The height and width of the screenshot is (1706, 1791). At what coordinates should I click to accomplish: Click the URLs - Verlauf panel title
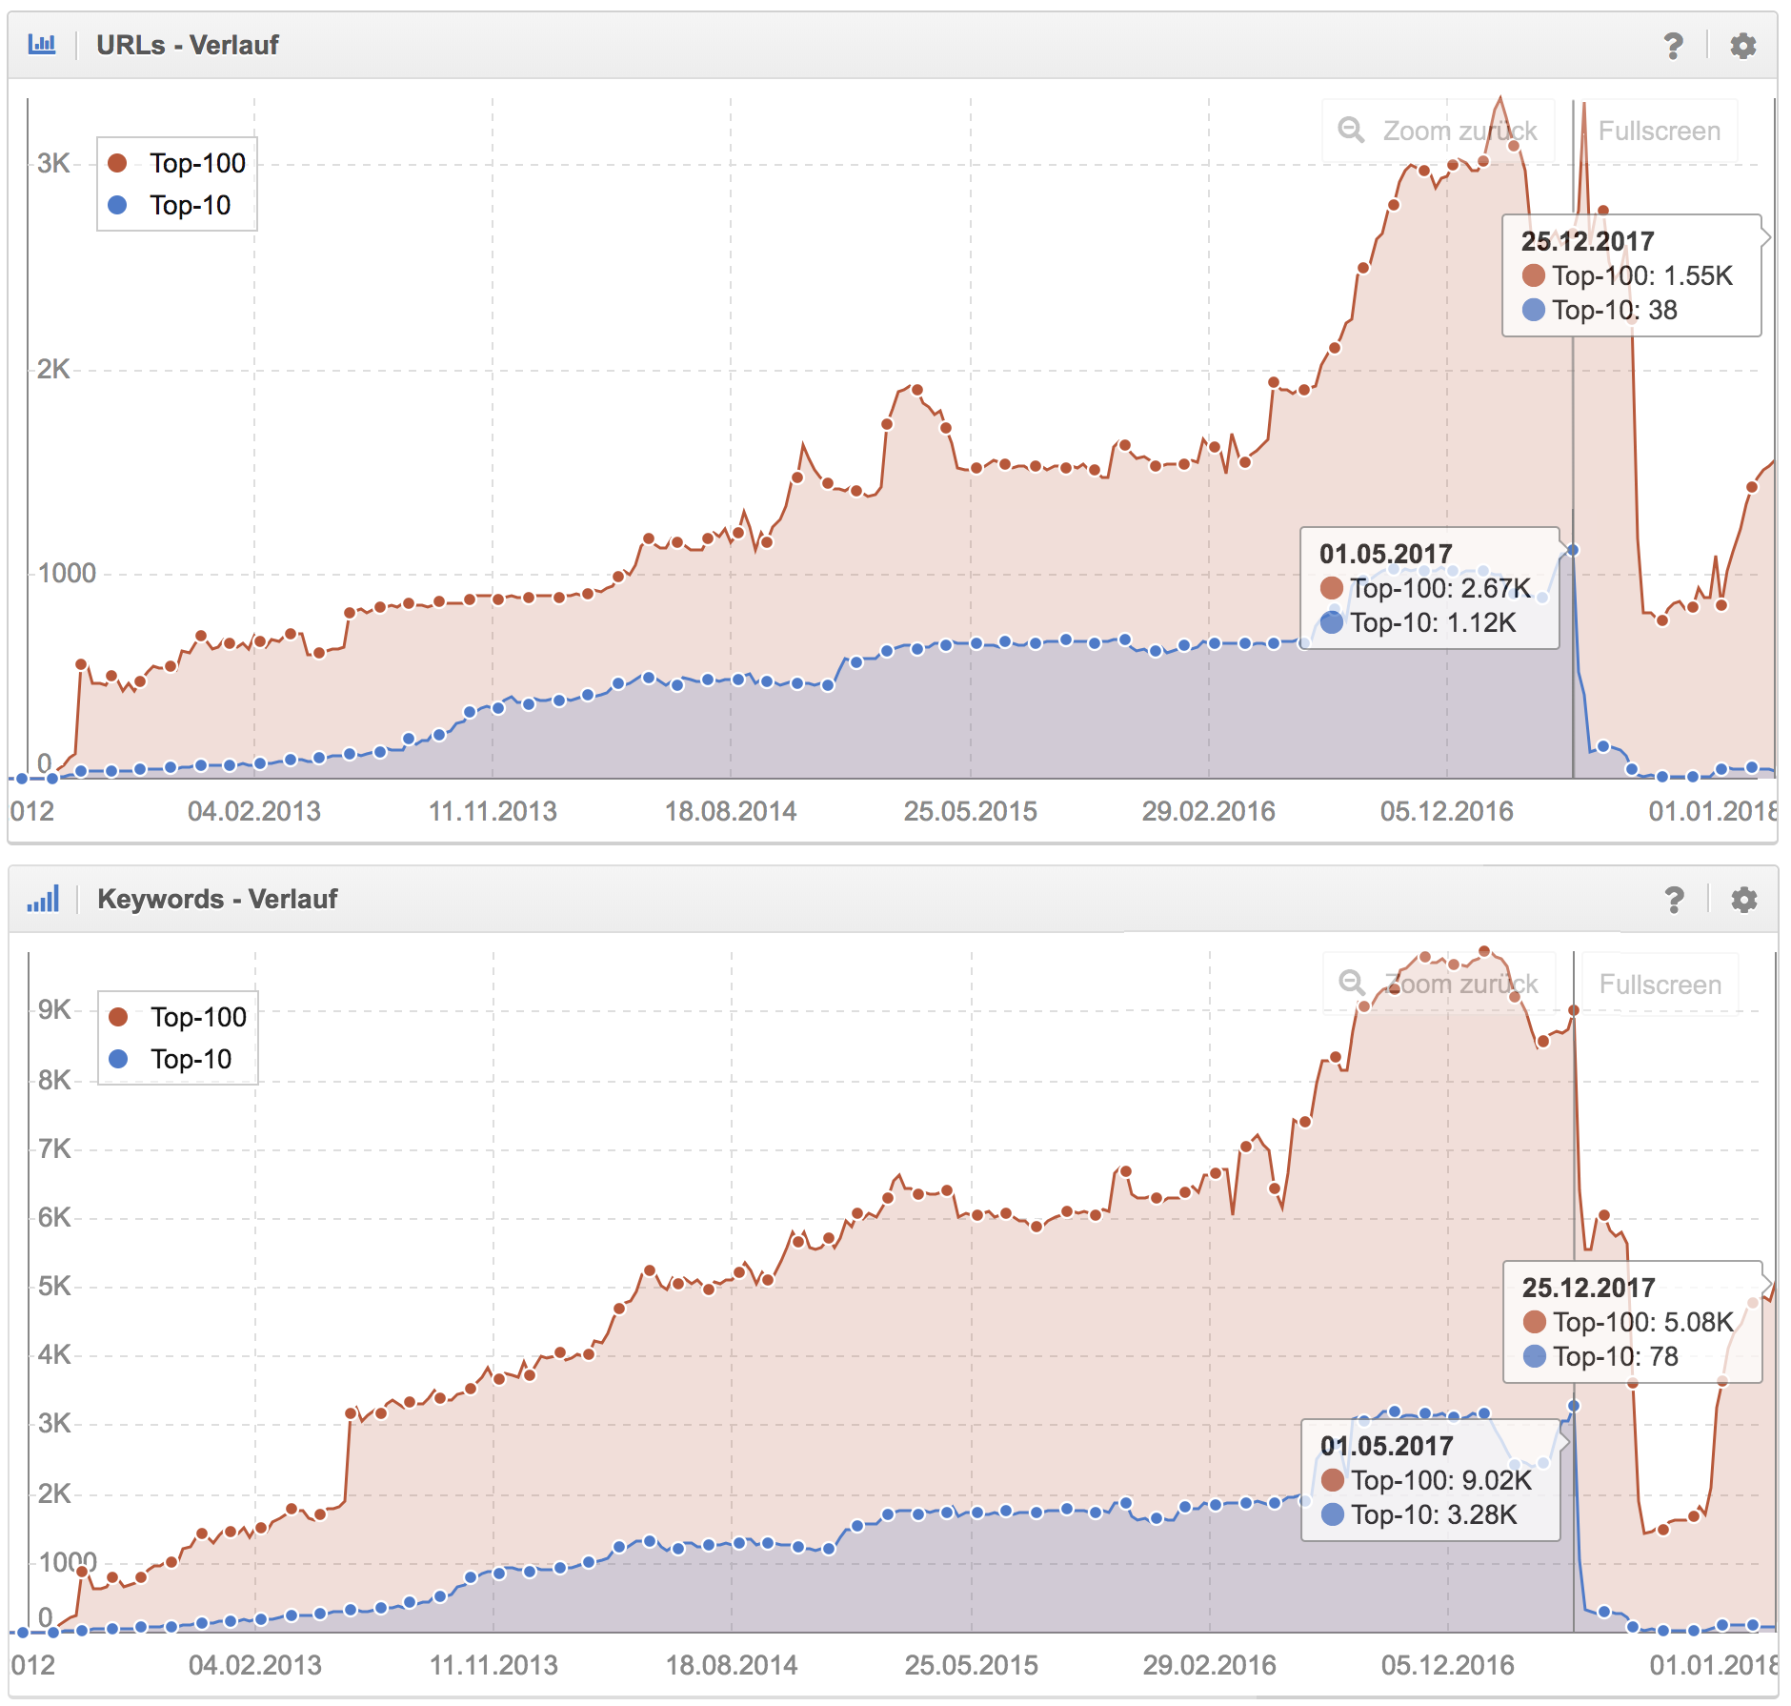coord(187,45)
